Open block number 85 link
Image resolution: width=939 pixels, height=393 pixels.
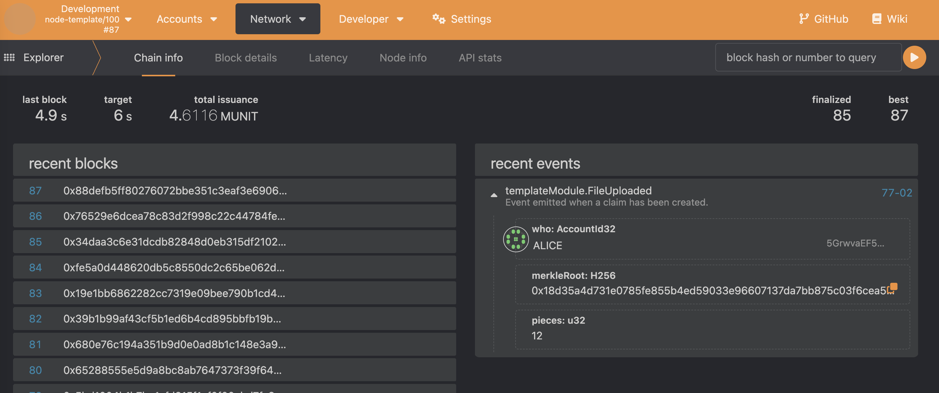pos(35,242)
